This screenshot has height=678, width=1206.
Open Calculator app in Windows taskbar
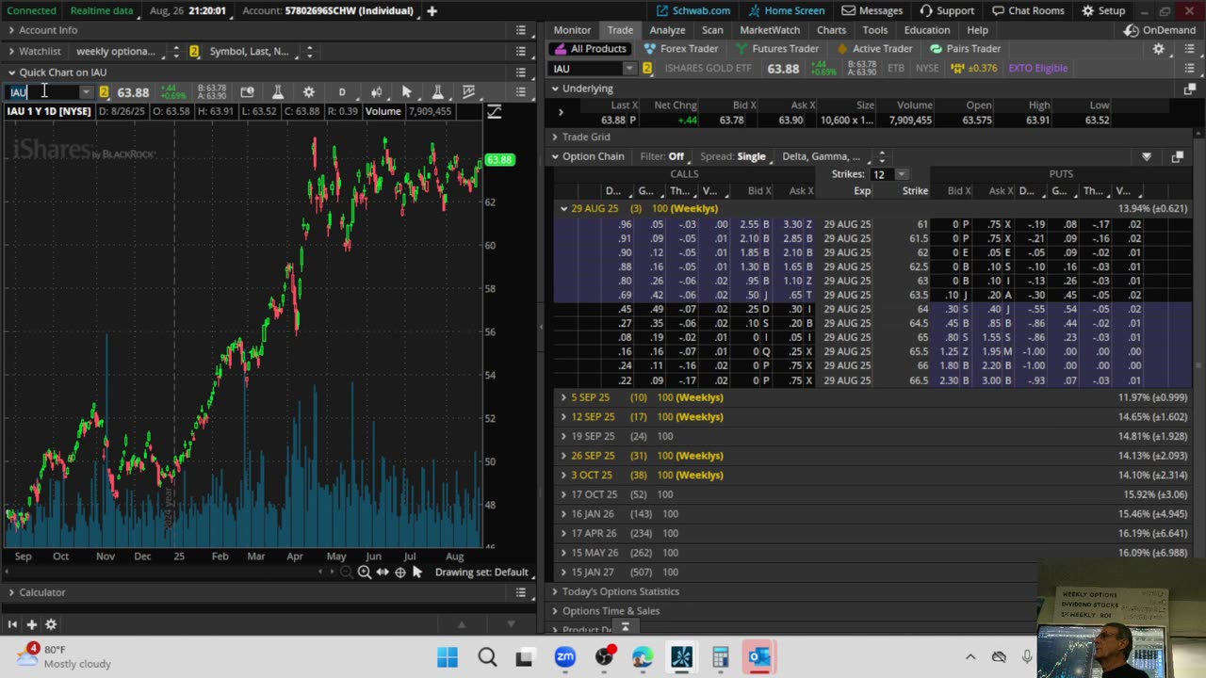pyautogui.click(x=721, y=656)
